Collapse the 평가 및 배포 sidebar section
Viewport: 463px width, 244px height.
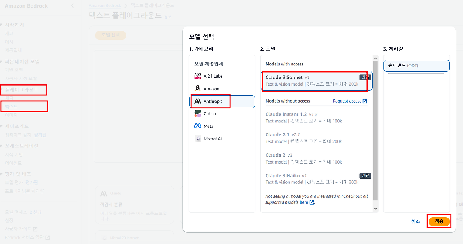[x=2, y=174]
